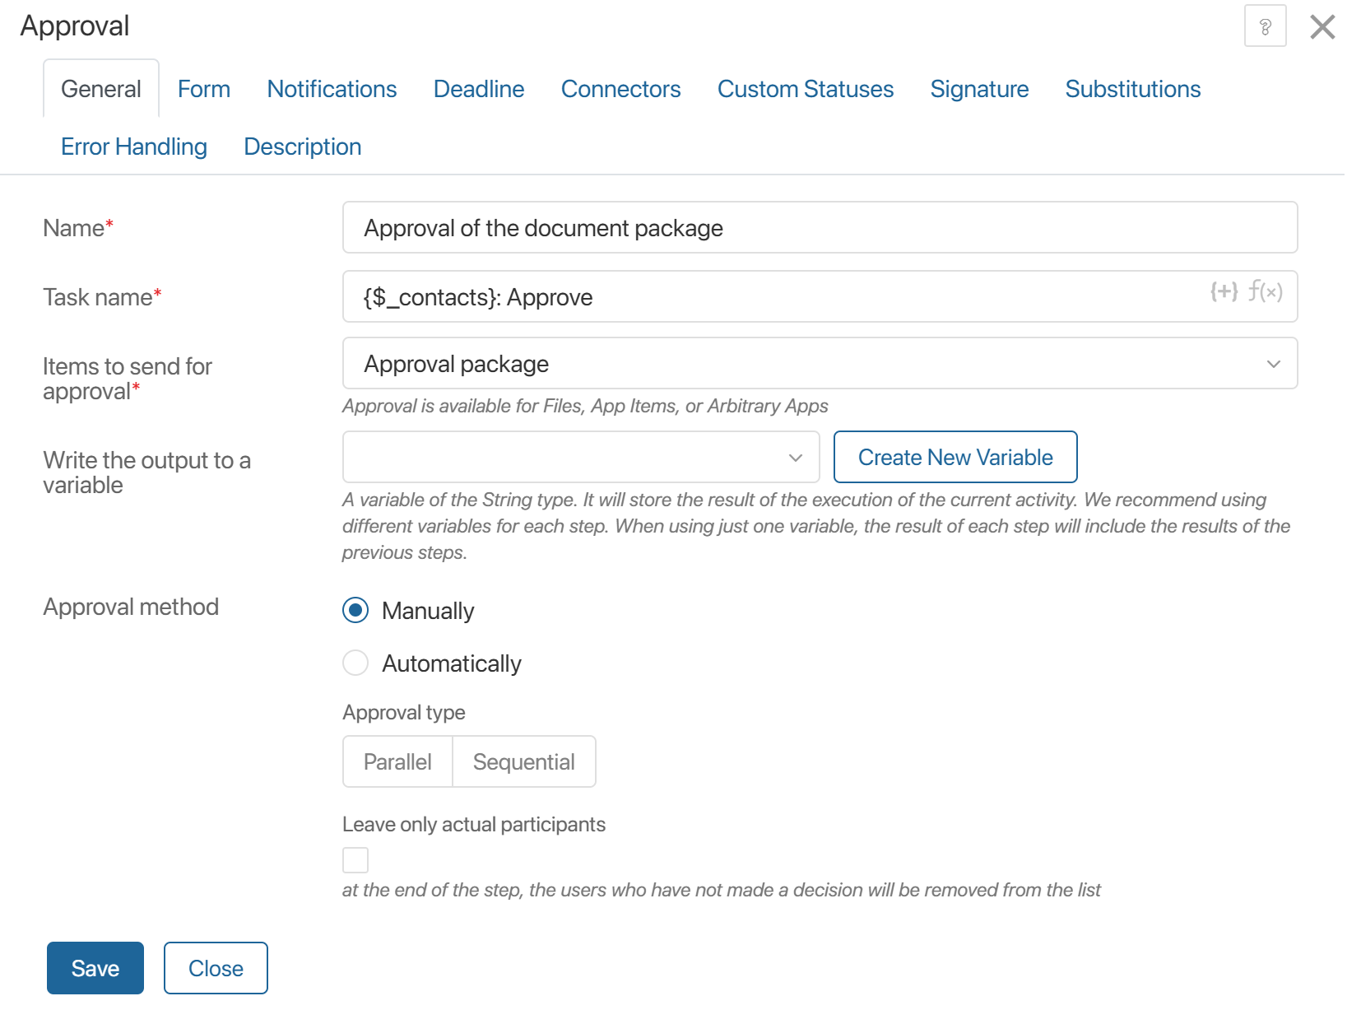The width and height of the screenshot is (1361, 1010).
Task: Close the Approval dialog with the X icon
Action: pyautogui.click(x=1322, y=26)
